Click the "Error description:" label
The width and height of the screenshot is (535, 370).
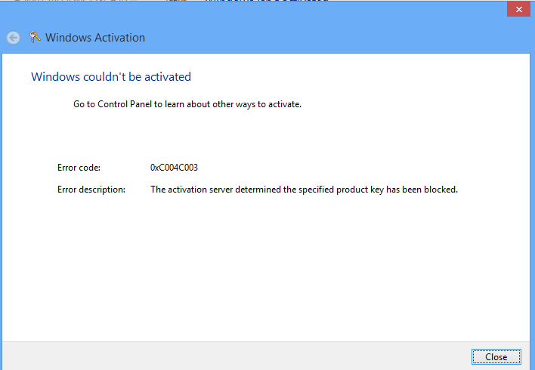[91, 190]
